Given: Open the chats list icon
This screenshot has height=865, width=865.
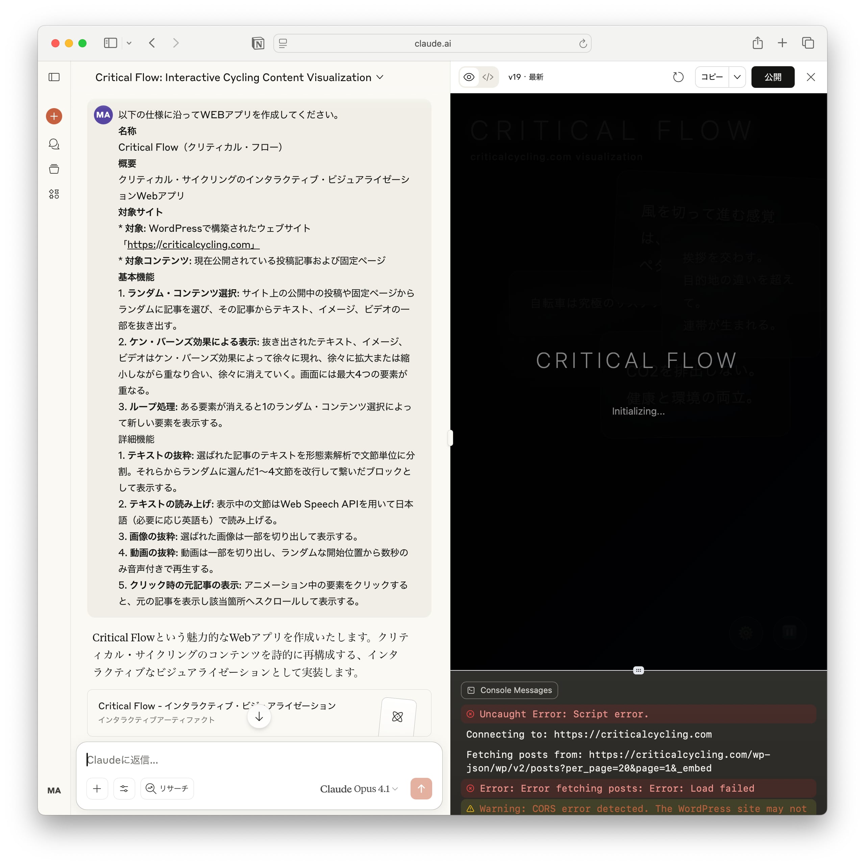Looking at the screenshot, I should [x=54, y=144].
